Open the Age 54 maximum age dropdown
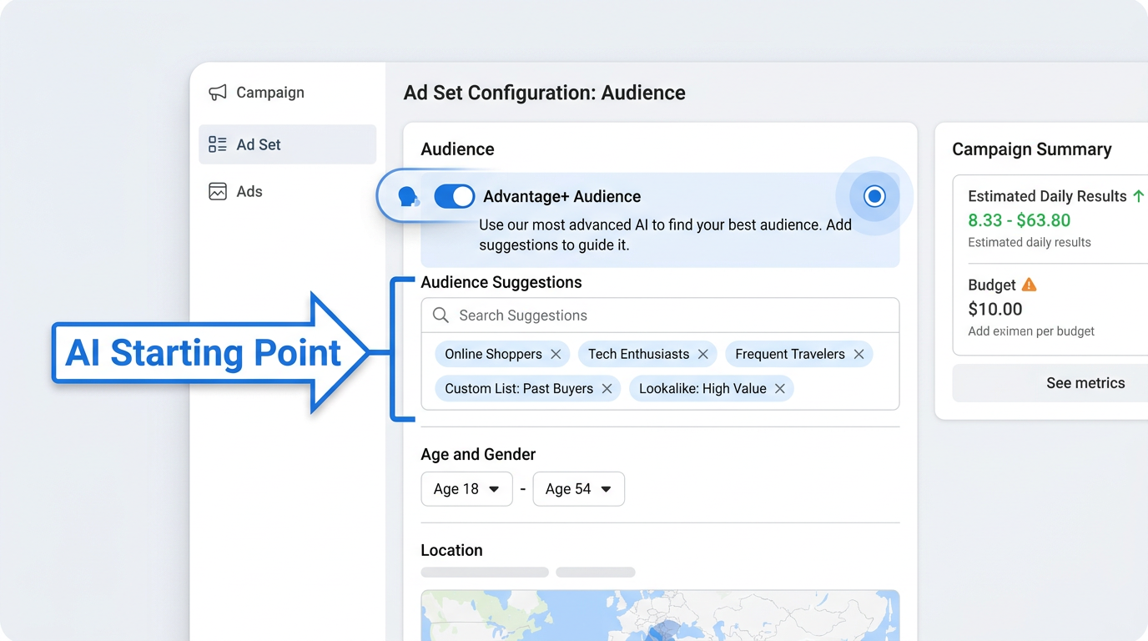The image size is (1148, 641). (x=578, y=489)
